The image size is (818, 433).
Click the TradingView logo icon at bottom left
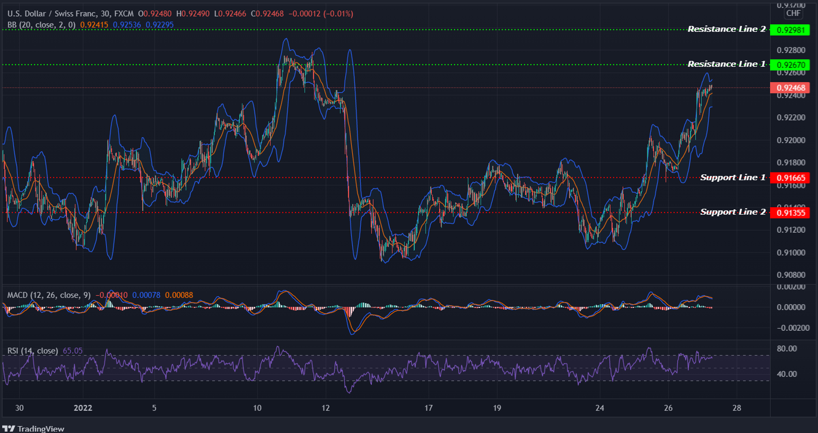click(9, 428)
